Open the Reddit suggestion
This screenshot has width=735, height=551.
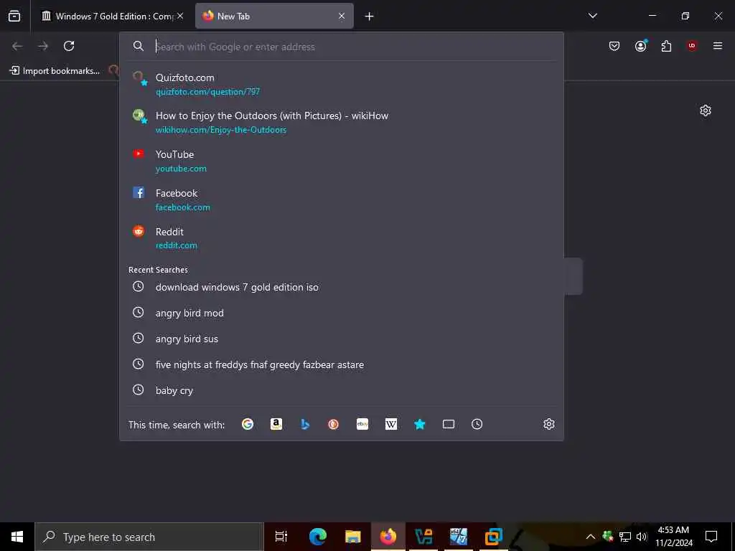(x=342, y=238)
